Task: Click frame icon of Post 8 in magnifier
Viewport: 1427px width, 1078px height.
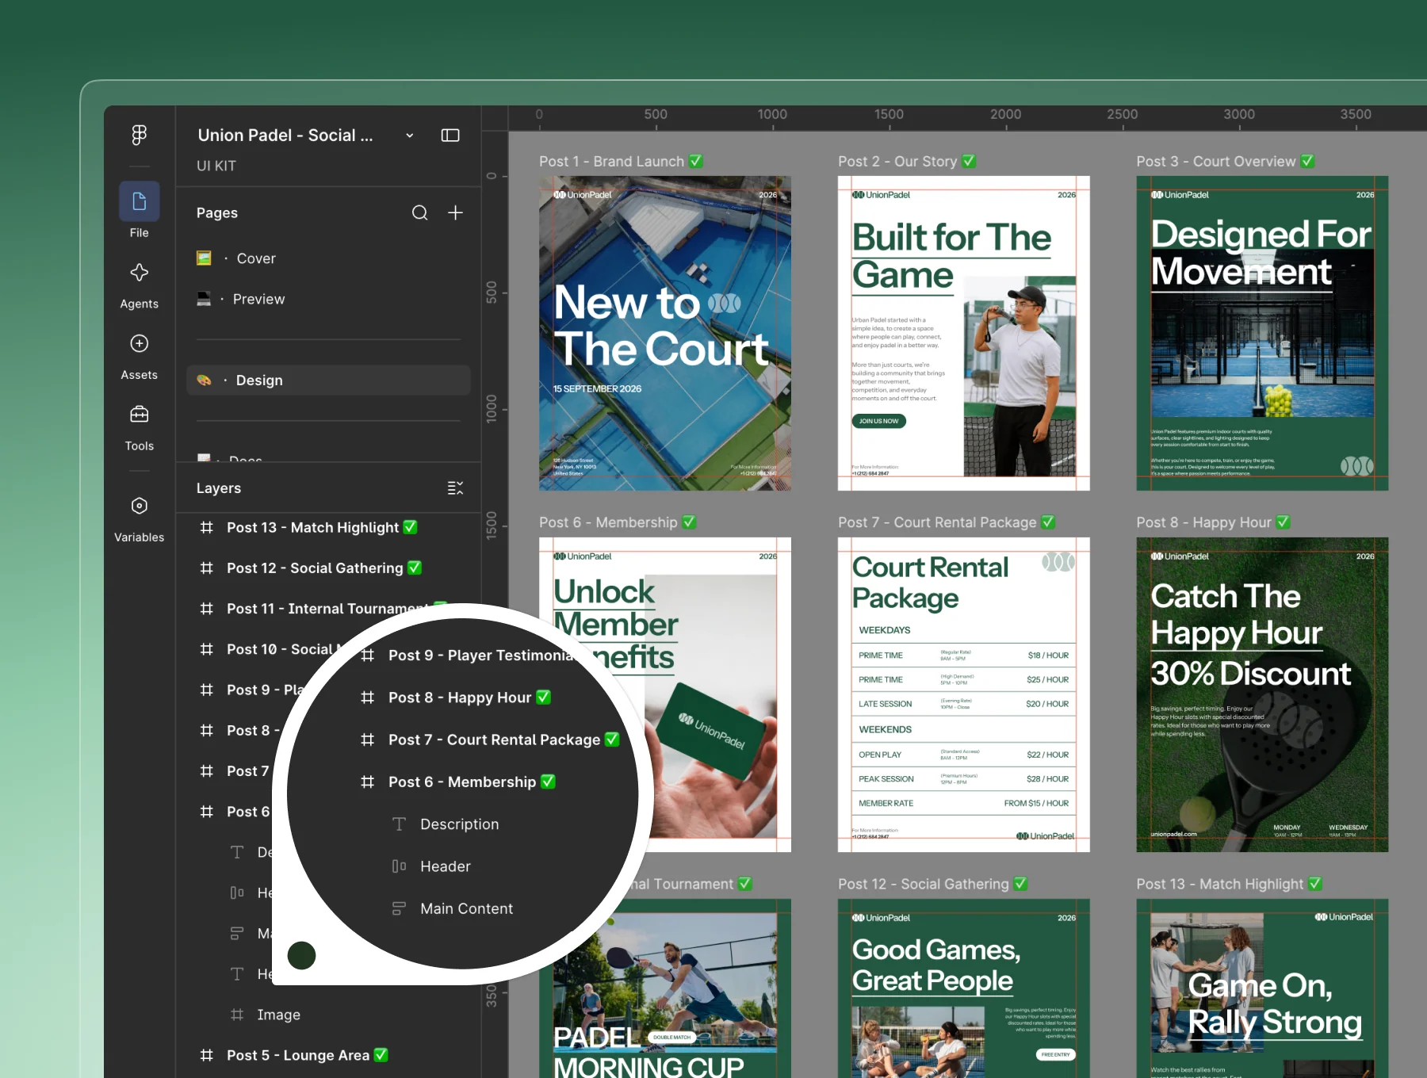Action: [x=368, y=698]
